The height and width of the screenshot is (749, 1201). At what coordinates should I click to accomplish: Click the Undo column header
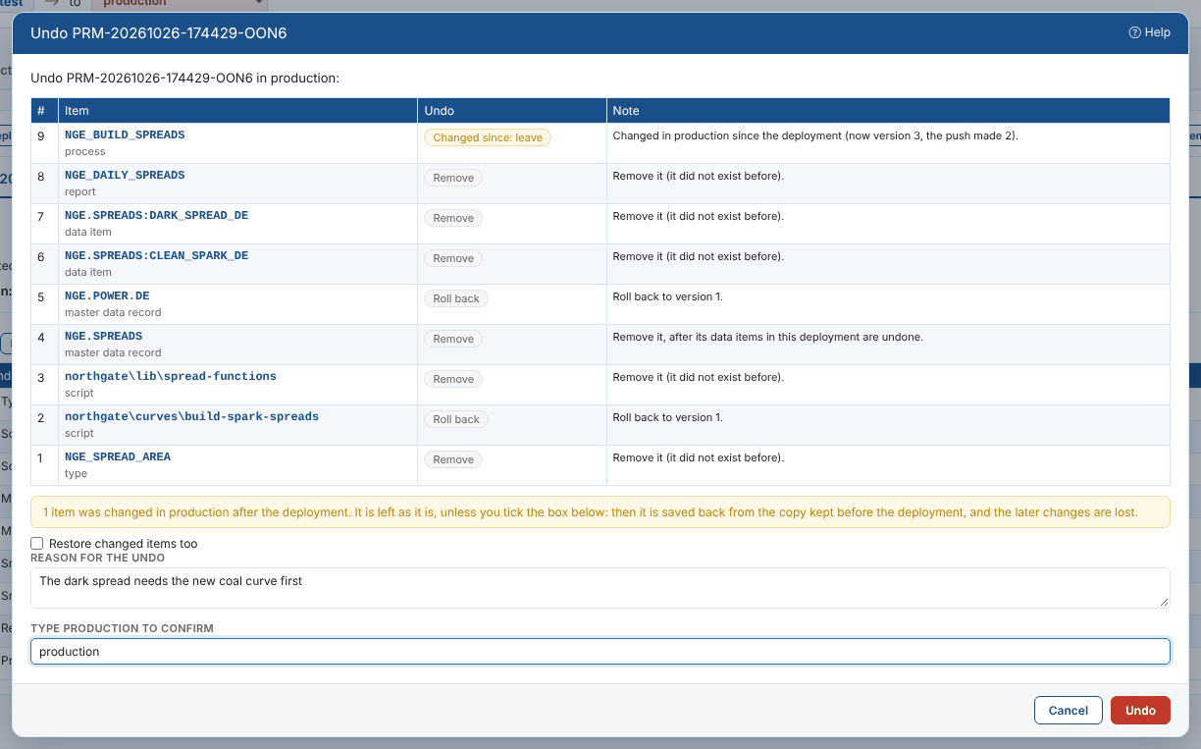click(511, 110)
